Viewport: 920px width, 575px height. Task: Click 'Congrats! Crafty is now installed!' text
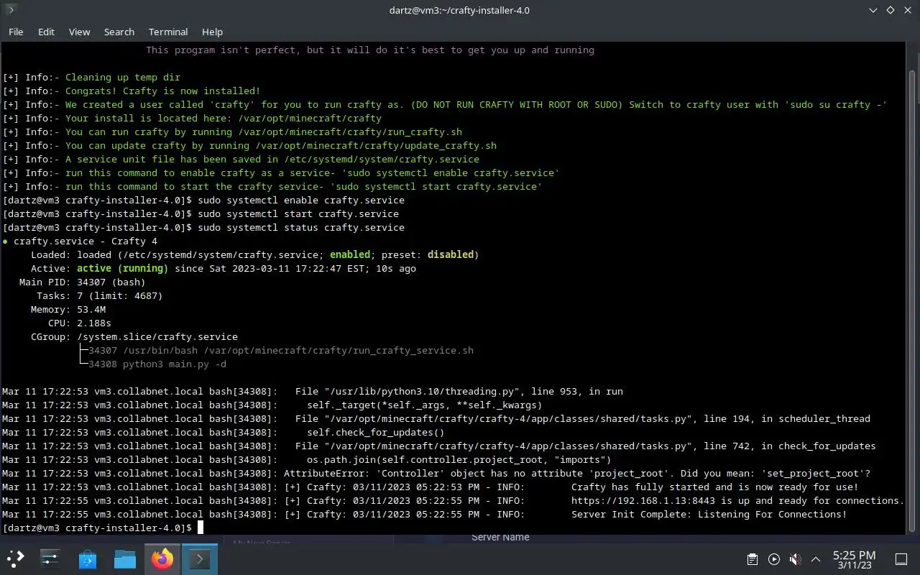click(x=162, y=91)
